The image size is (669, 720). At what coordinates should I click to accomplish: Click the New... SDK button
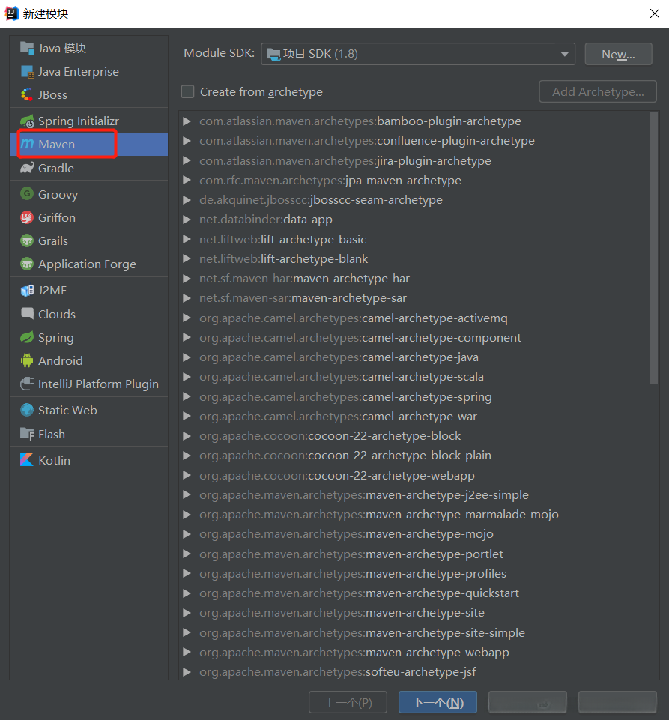click(x=618, y=54)
